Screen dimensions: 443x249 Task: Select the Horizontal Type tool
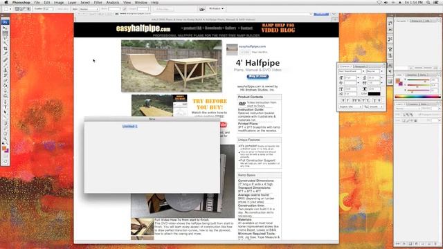(5, 107)
